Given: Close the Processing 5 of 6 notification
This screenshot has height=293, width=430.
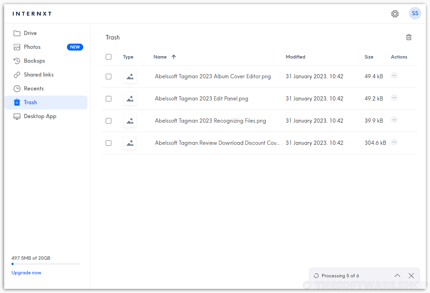Looking at the screenshot, I should 411,276.
